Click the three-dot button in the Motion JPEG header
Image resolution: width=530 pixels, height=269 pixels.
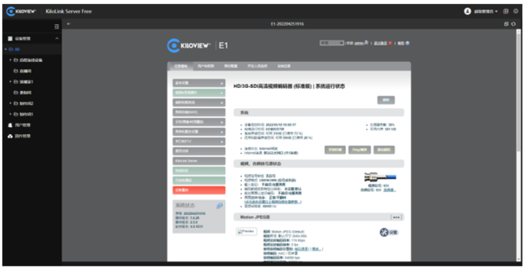396,218
